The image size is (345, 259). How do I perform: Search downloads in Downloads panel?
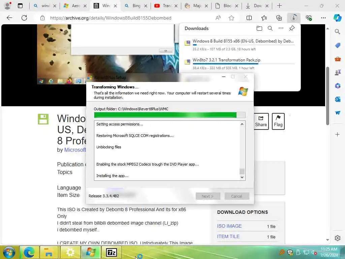pos(270,28)
